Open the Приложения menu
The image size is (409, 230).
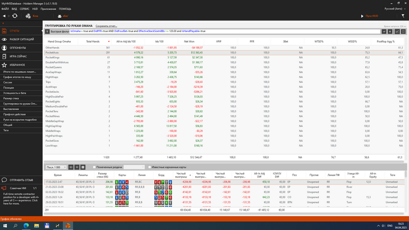(48, 9)
